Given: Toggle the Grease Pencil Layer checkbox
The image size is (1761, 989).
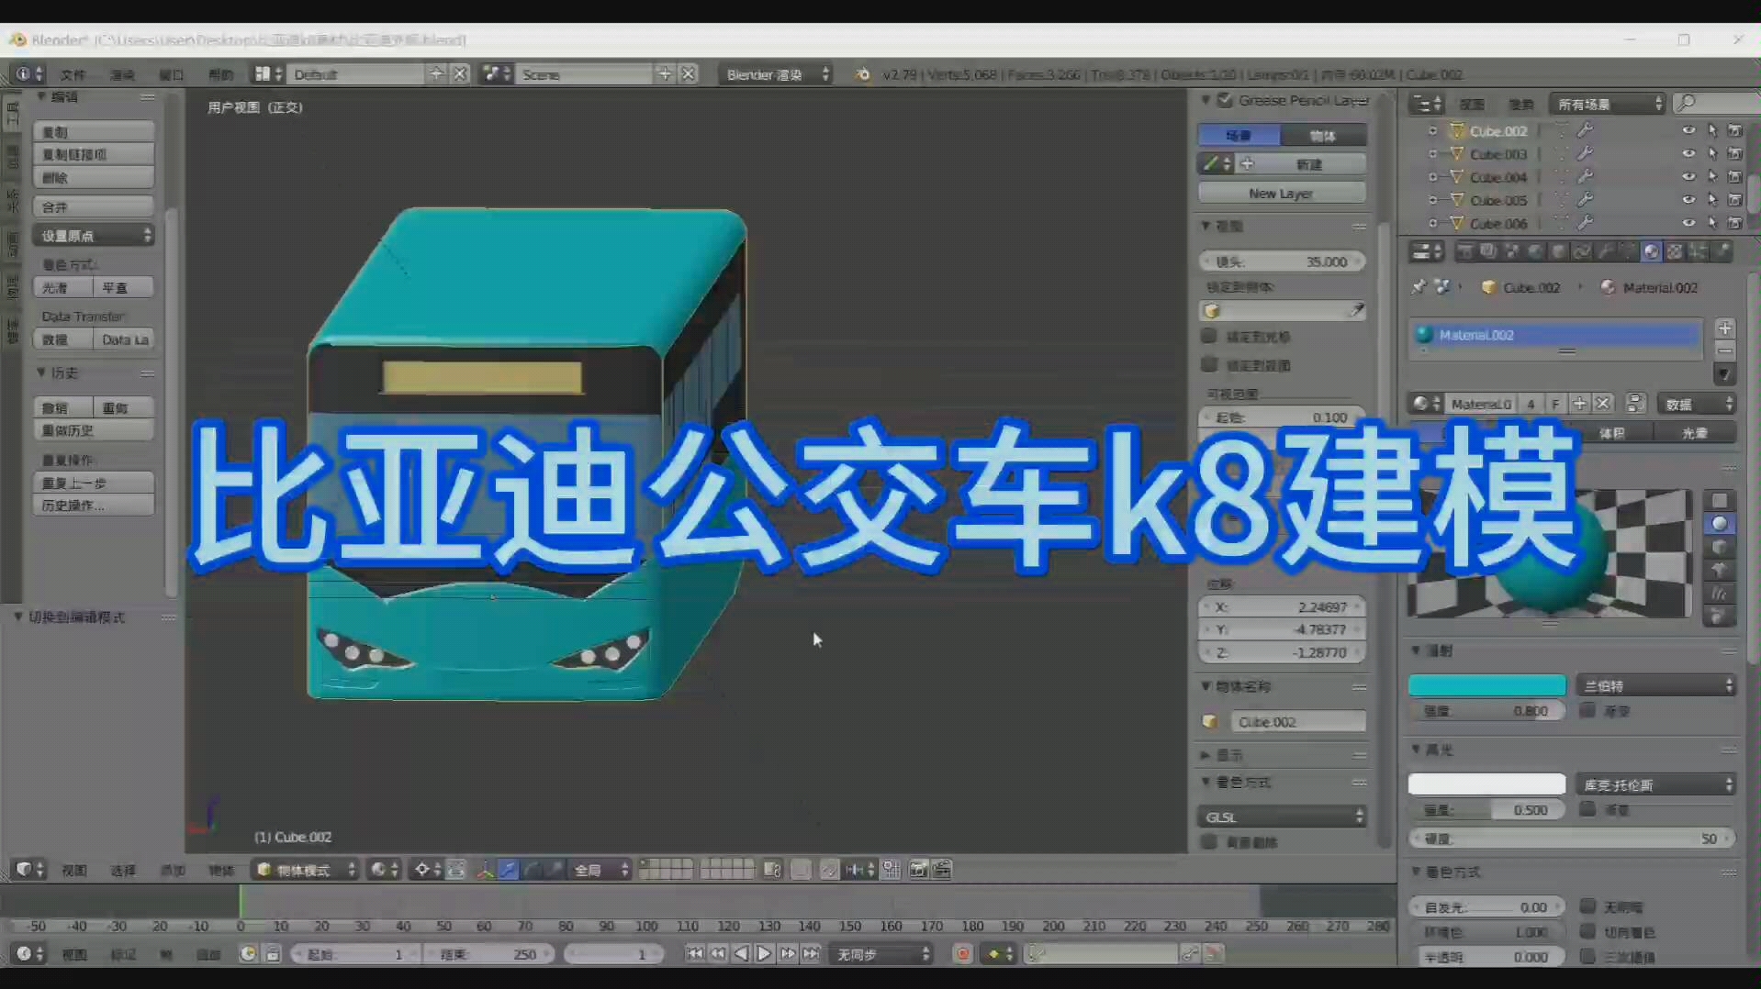Looking at the screenshot, I should click(1225, 99).
